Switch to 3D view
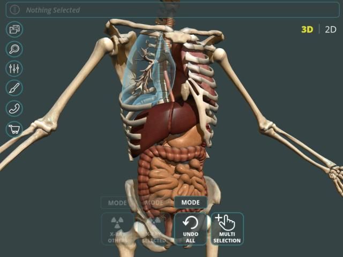Viewport: 343px width, 257px height. pos(307,29)
